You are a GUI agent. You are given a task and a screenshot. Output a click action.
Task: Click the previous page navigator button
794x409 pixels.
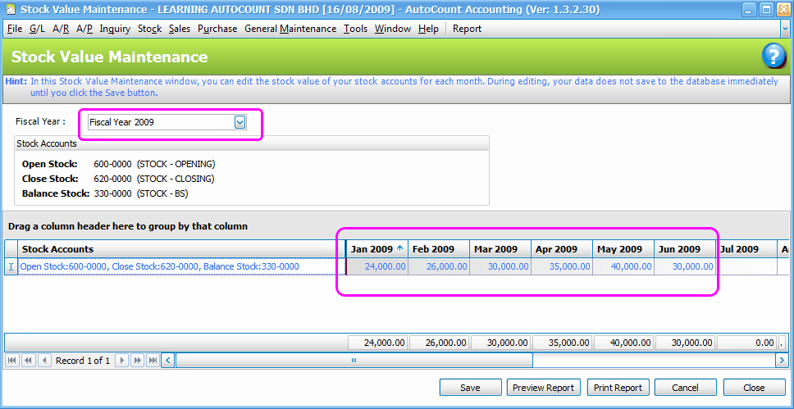pos(28,361)
